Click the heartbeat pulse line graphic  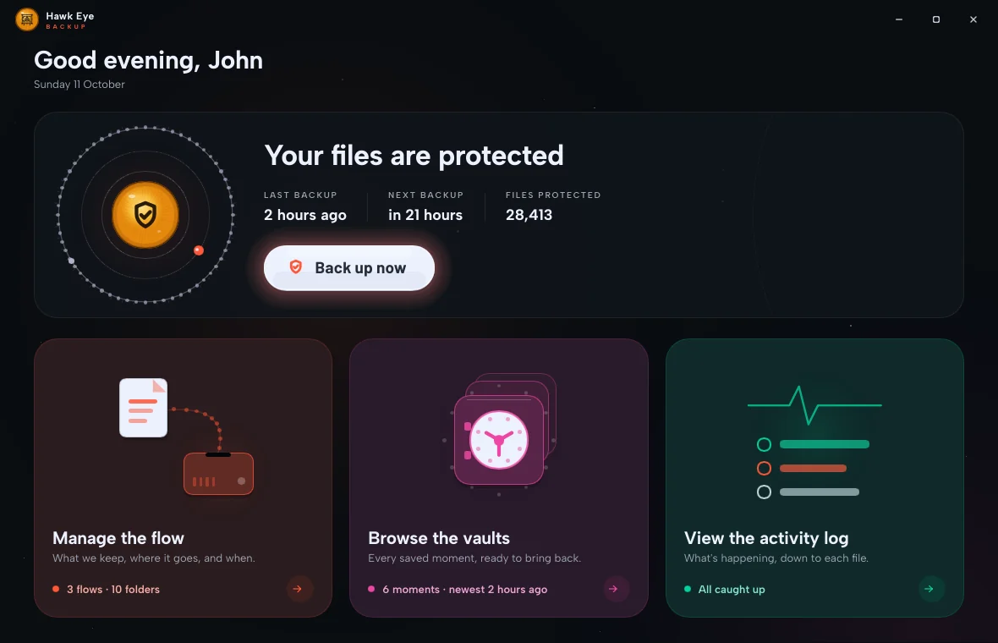(x=814, y=405)
